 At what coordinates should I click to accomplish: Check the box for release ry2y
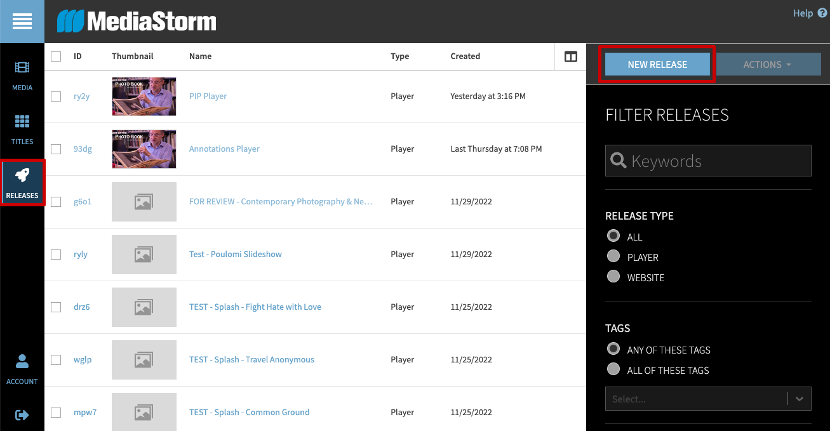tap(56, 96)
